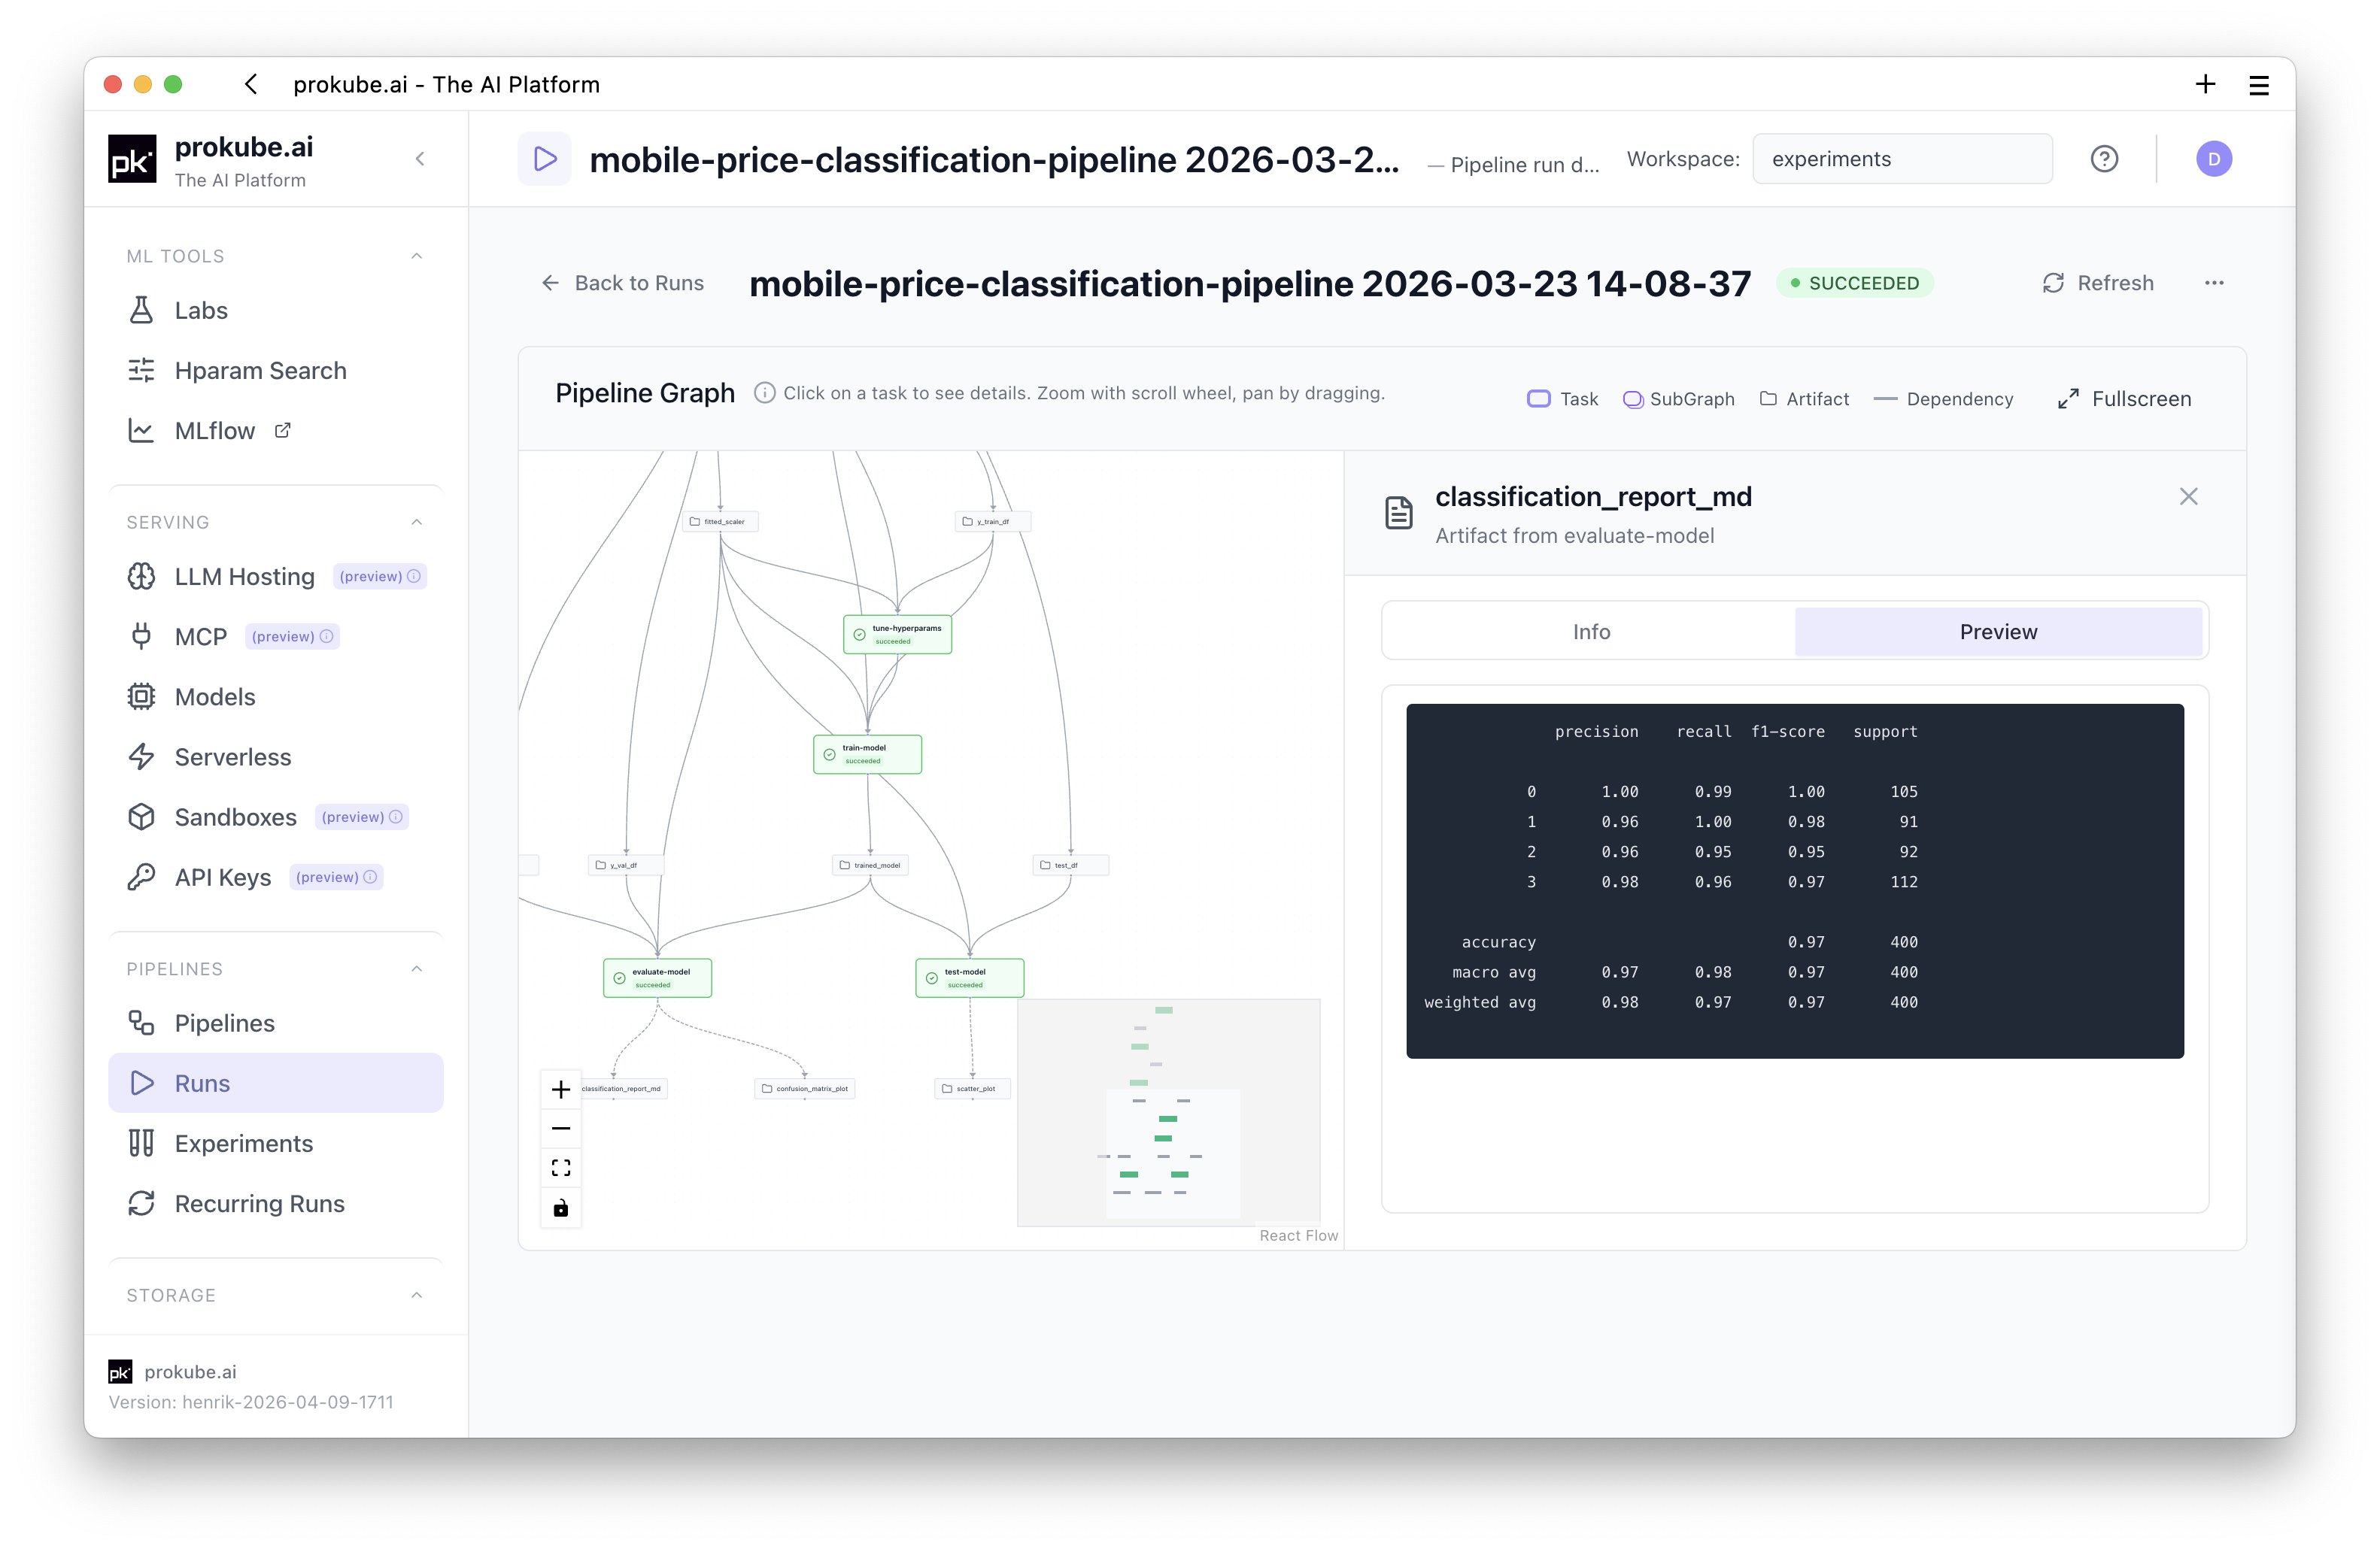Select the train-model task node
This screenshot has height=1549, width=2380.
point(867,754)
